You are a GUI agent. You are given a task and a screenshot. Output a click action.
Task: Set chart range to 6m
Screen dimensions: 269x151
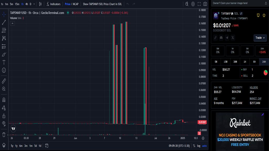pos(21,146)
